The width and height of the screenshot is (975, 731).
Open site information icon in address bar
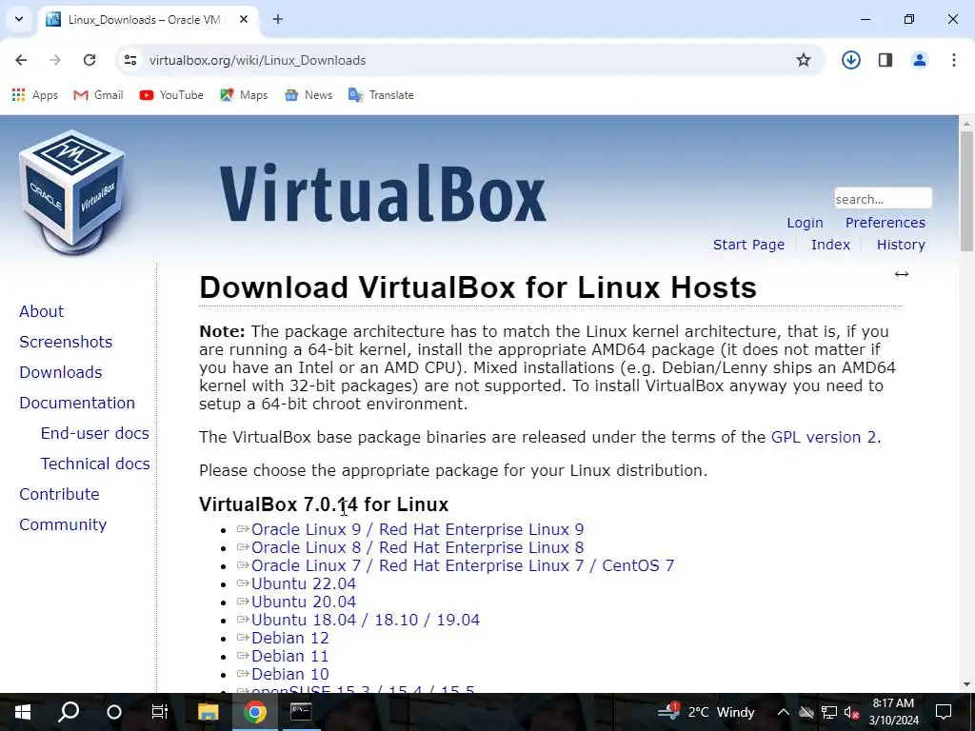pos(129,60)
